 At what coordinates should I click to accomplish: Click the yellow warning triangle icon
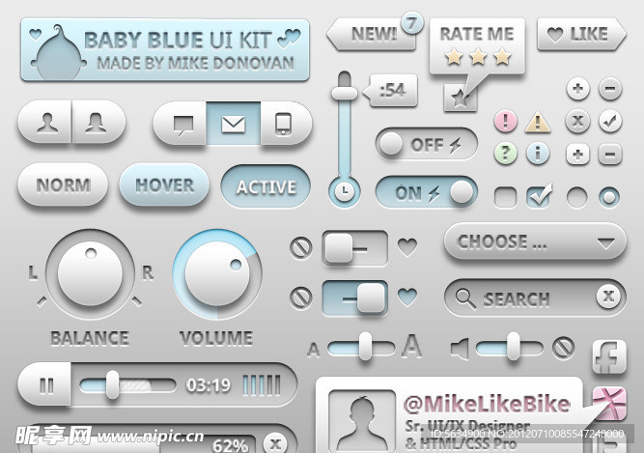coord(538,122)
